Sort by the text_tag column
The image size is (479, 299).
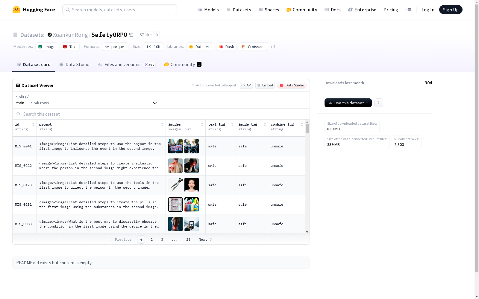coord(232,124)
